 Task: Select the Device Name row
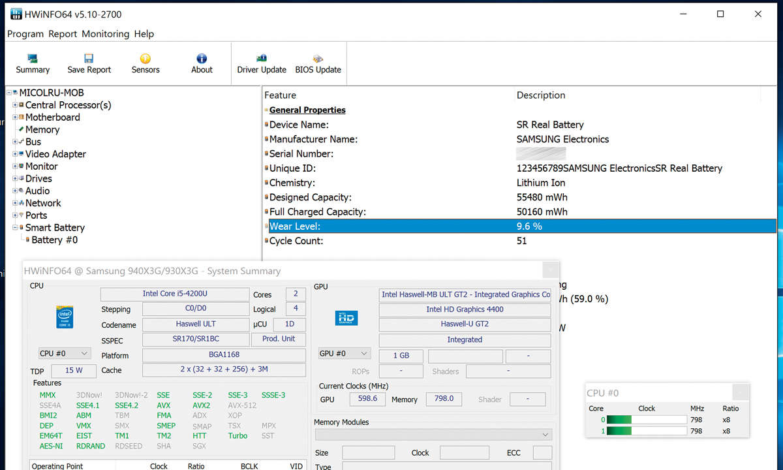[520, 125]
